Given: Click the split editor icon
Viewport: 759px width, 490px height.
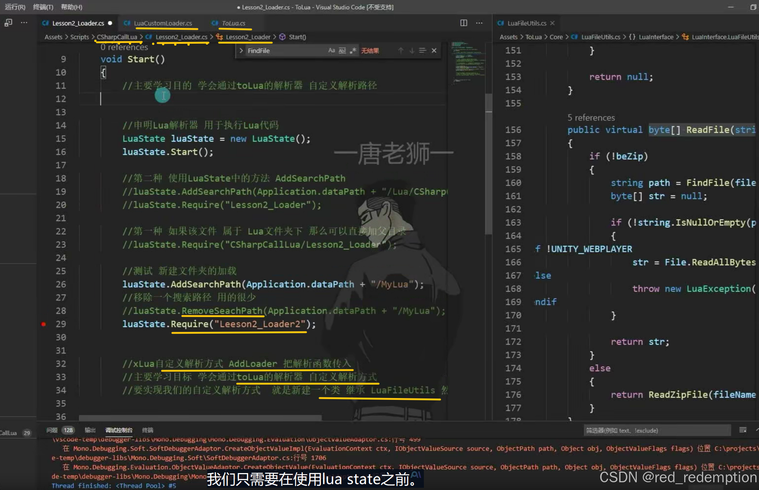Looking at the screenshot, I should pyautogui.click(x=464, y=23).
